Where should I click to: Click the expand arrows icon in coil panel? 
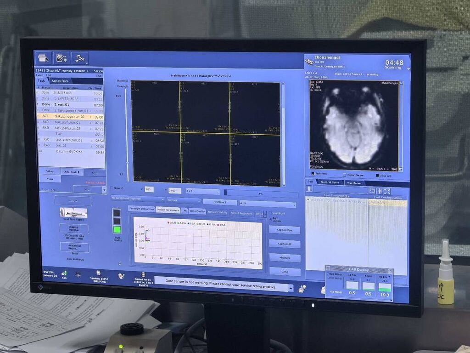coord(386,191)
